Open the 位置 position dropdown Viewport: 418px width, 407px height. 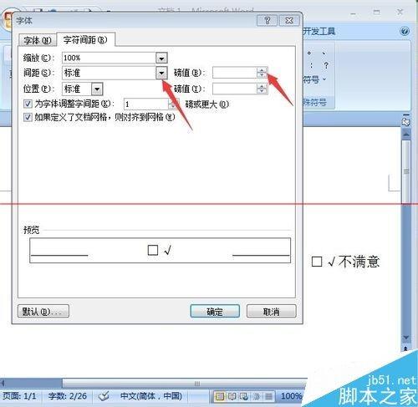coord(97,89)
